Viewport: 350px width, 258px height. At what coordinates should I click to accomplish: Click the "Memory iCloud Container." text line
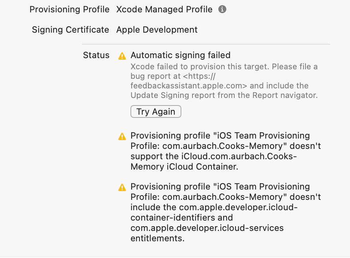184,167
